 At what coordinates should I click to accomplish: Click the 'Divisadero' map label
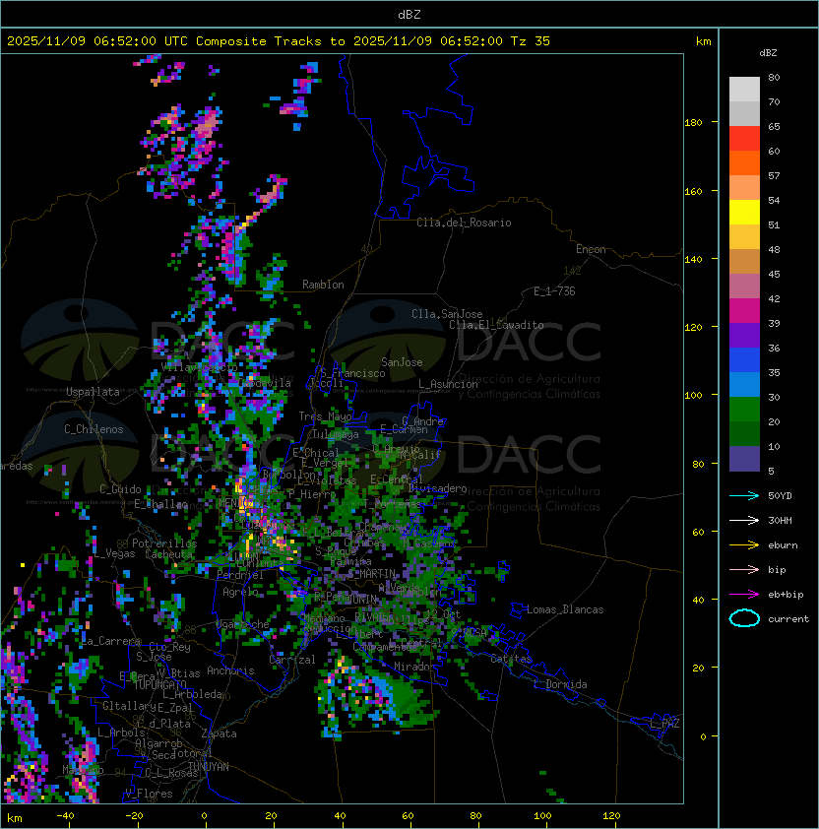tap(438, 488)
